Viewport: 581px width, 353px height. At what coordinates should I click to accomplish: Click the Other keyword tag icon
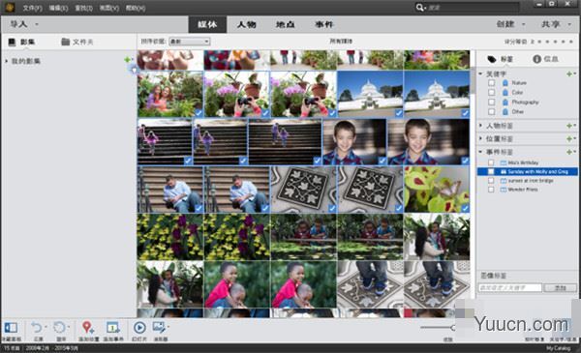[x=505, y=112]
